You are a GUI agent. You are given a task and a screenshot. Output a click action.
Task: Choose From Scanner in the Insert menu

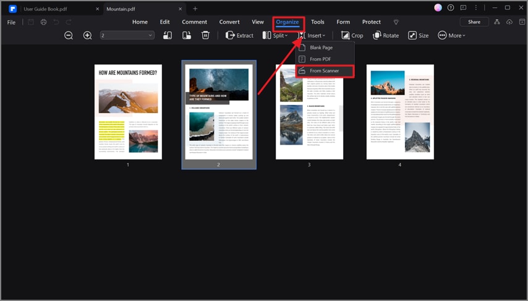pos(325,70)
